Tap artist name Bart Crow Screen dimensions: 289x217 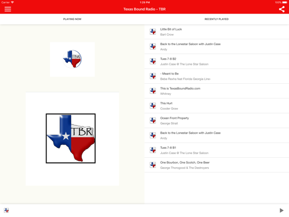[x=167, y=35]
